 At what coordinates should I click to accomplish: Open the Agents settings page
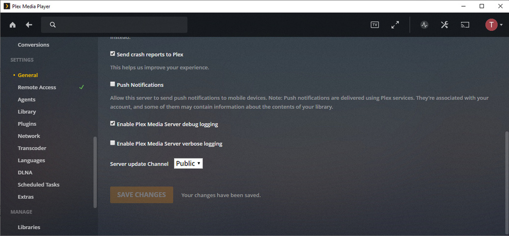(27, 99)
